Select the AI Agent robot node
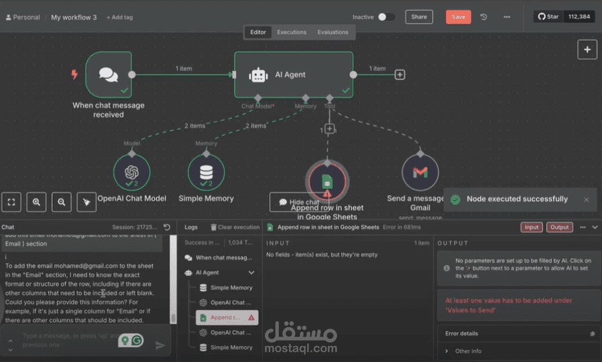The height and width of the screenshot is (362, 602). (x=294, y=74)
